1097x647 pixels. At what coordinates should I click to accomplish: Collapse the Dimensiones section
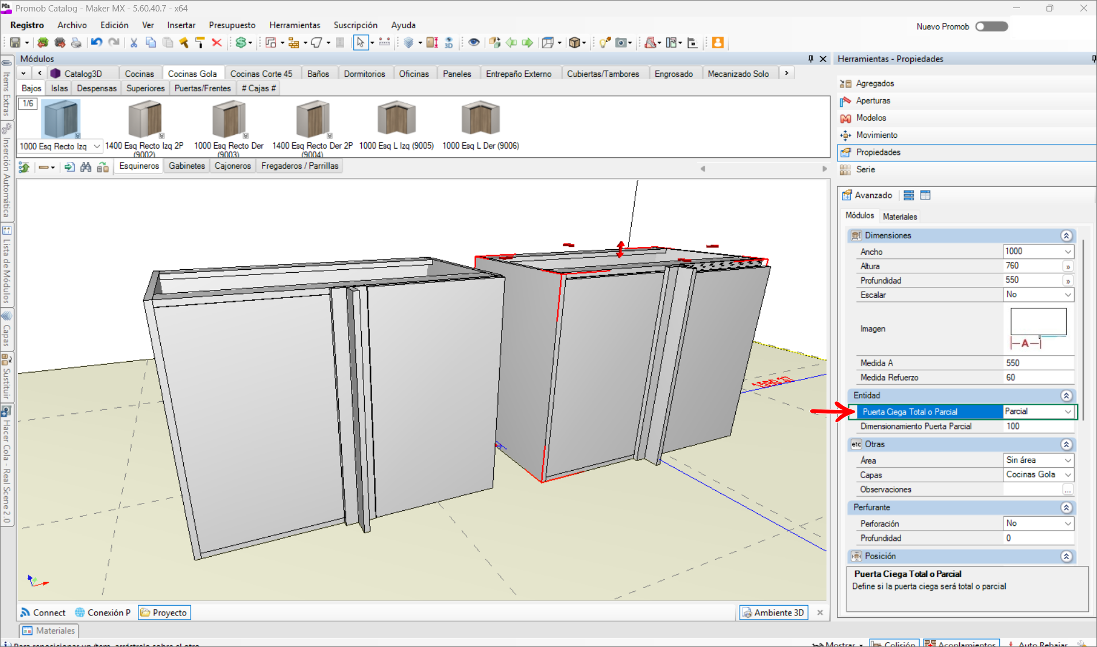coord(1066,236)
